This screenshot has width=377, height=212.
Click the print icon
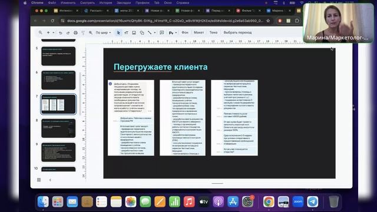(x=76, y=33)
